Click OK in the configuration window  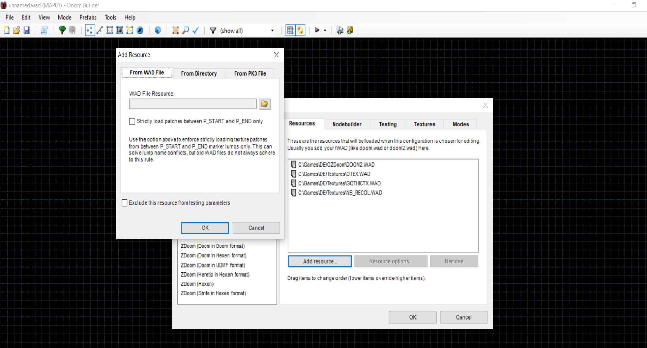point(413,317)
